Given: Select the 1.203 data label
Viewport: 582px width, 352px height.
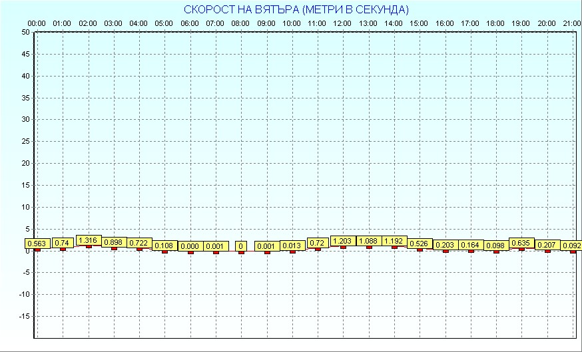Looking at the screenshot, I should point(343,241).
